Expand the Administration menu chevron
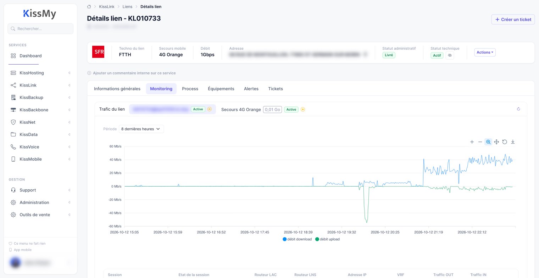 coord(70,202)
